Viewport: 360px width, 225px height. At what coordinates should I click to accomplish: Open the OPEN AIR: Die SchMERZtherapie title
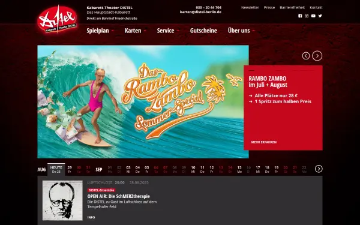pyautogui.click(x=118, y=196)
